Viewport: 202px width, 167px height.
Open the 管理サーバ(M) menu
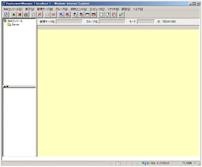[45, 9]
